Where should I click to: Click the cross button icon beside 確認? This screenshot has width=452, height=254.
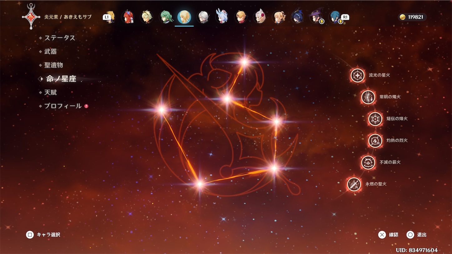click(x=382, y=235)
